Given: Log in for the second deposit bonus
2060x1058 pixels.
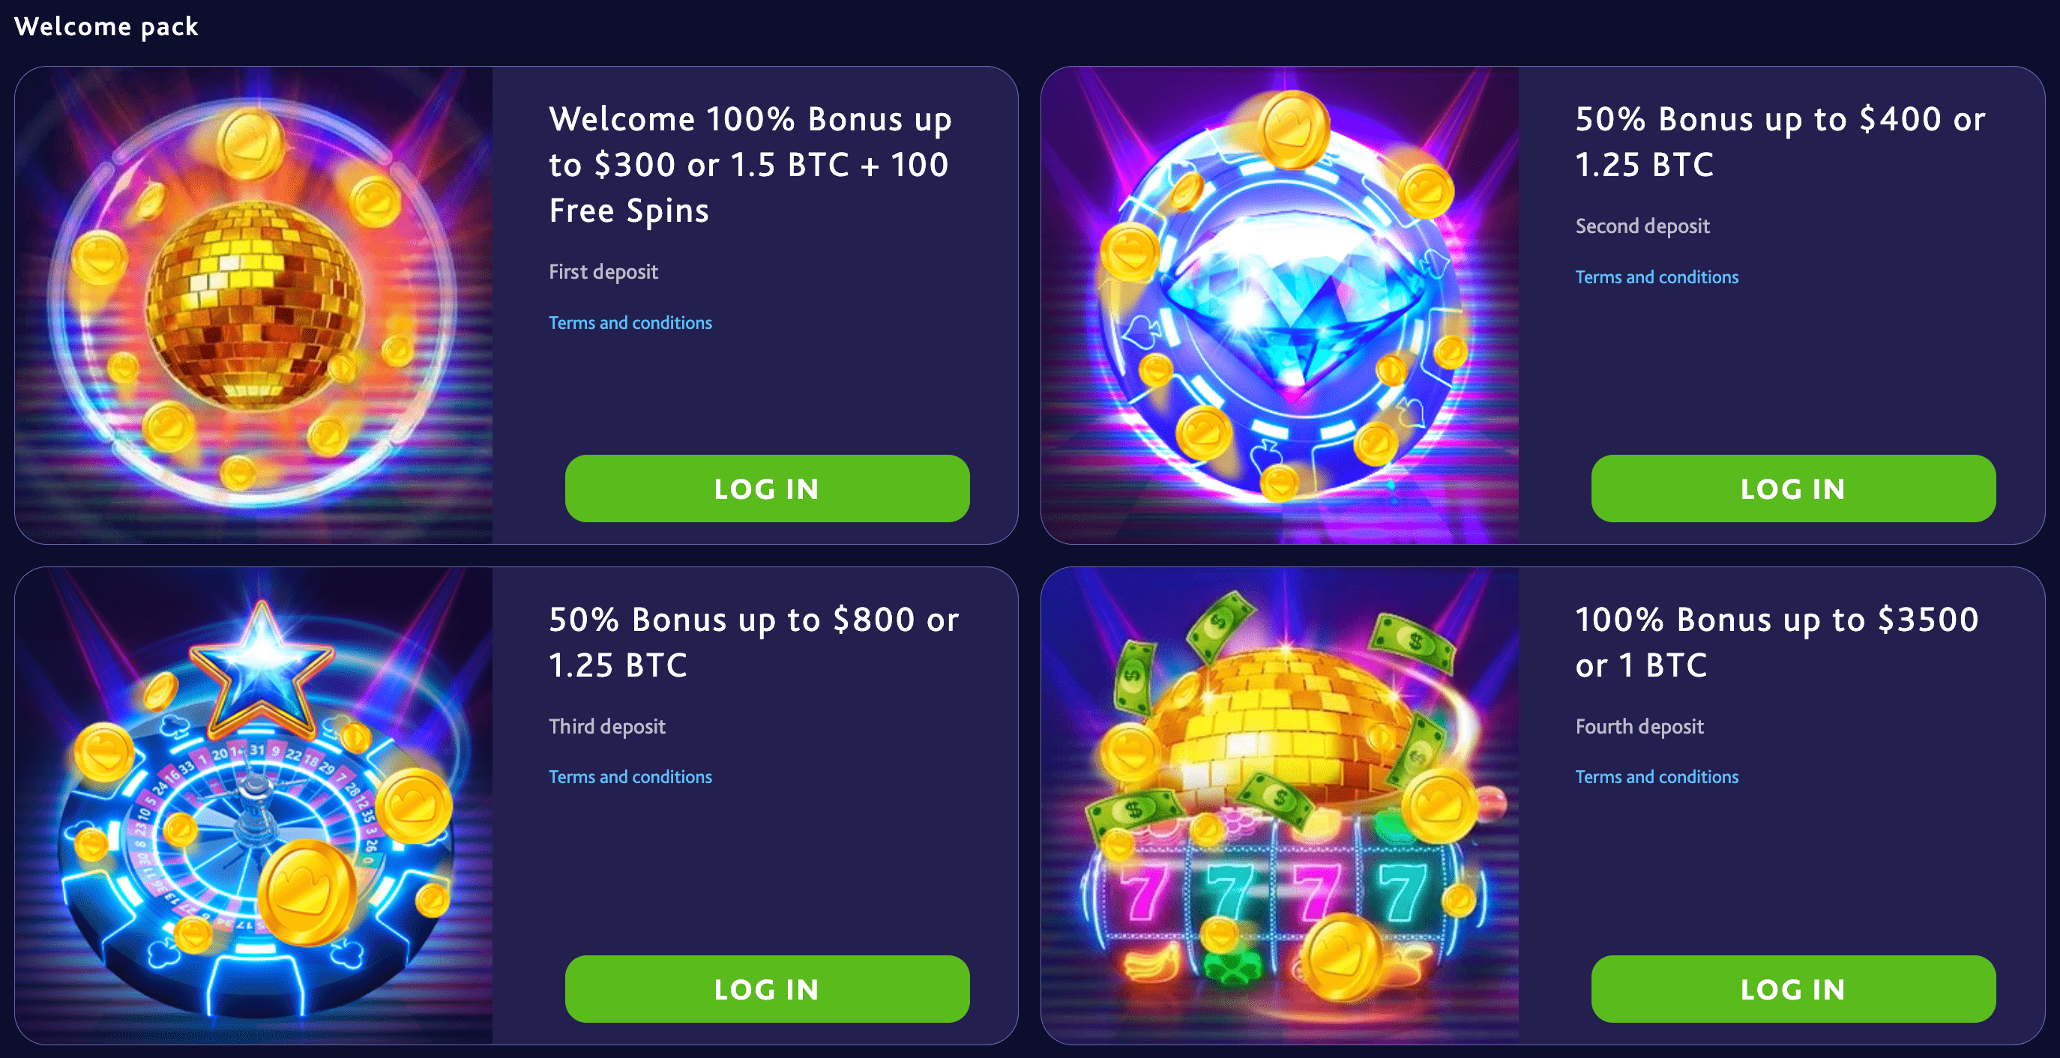Looking at the screenshot, I should pyautogui.click(x=1793, y=489).
